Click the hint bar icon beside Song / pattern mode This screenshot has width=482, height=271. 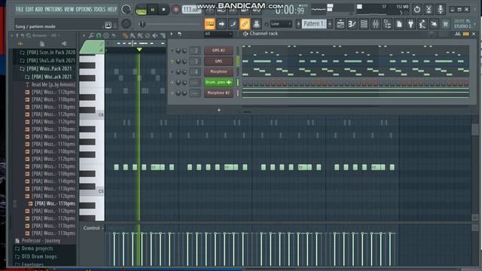[x=108, y=25]
